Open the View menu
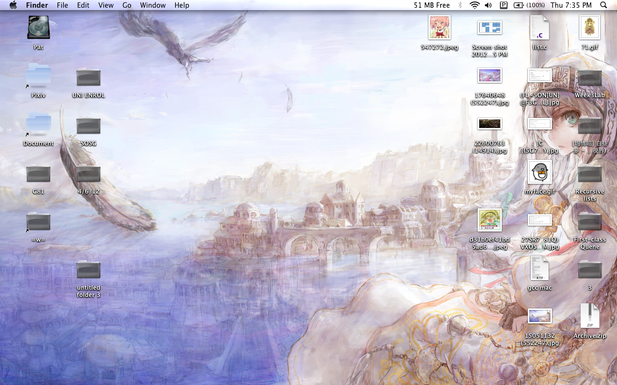 point(106,5)
